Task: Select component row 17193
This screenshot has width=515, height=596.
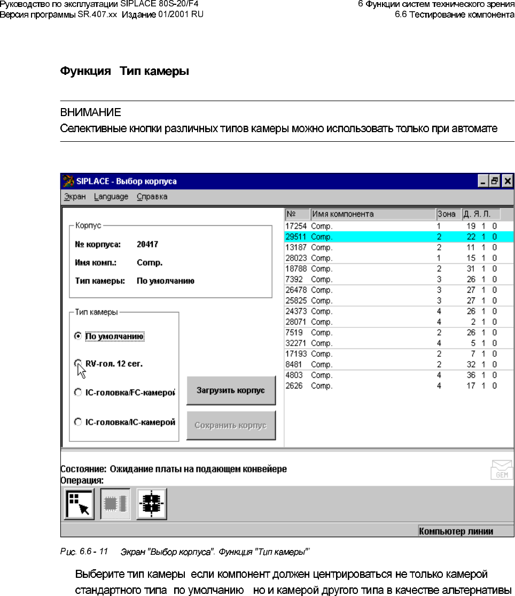Action: 399,354
